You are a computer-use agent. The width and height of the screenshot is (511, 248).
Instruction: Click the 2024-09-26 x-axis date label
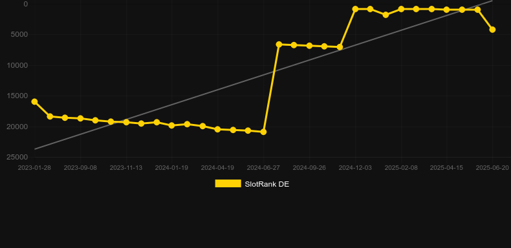309,168
